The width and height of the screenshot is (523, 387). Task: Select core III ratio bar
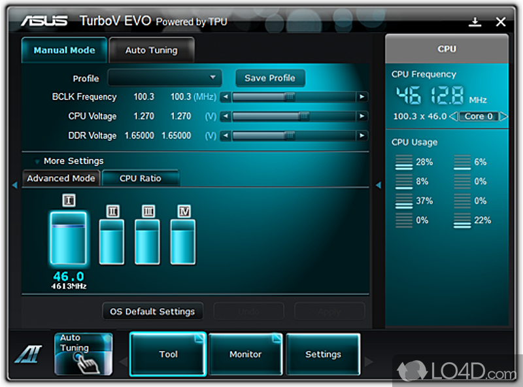(148, 242)
